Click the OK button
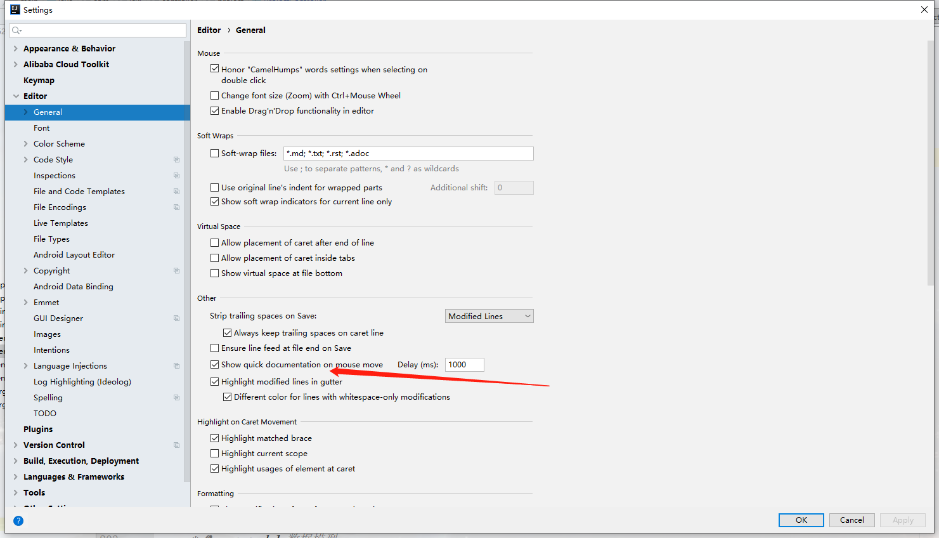Image resolution: width=939 pixels, height=538 pixels. coord(801,520)
